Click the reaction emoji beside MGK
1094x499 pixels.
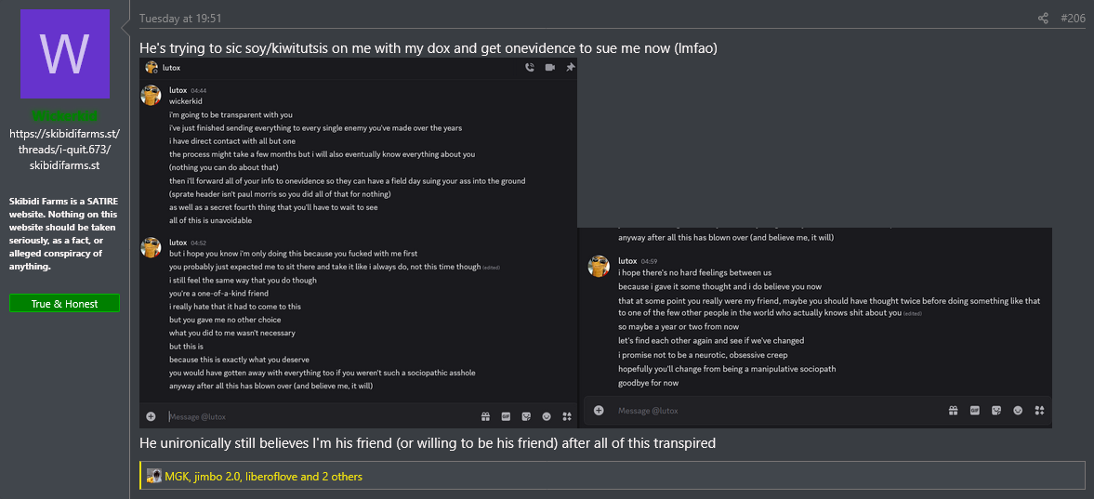[x=154, y=477]
